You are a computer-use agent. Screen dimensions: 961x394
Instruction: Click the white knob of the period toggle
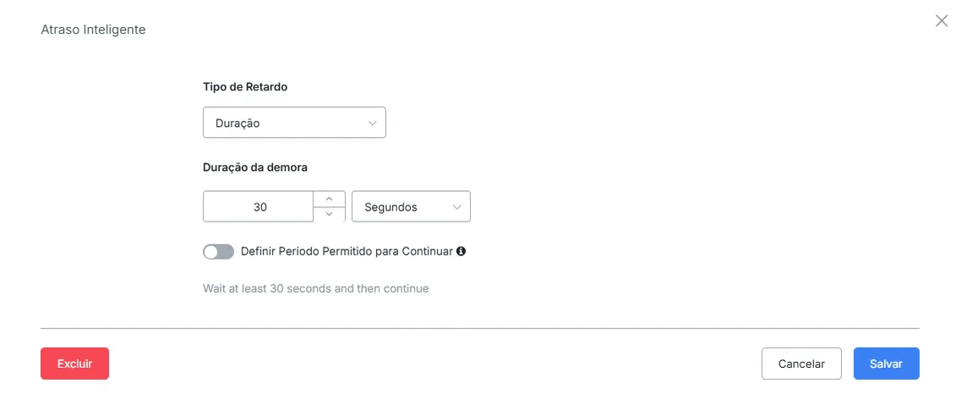point(211,251)
